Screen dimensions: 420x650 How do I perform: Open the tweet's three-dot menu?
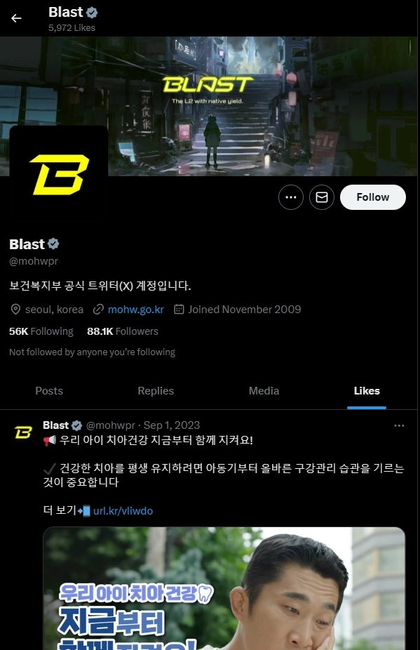pos(399,426)
